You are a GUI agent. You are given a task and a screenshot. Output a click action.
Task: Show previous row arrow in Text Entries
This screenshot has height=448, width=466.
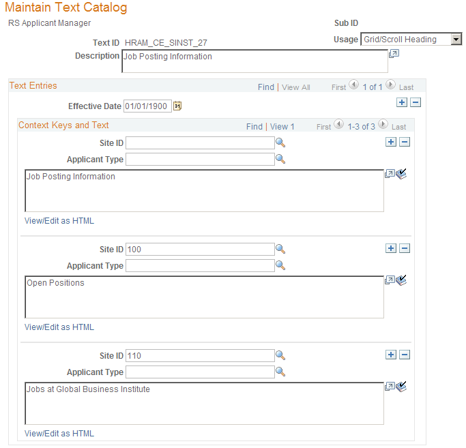(x=353, y=85)
